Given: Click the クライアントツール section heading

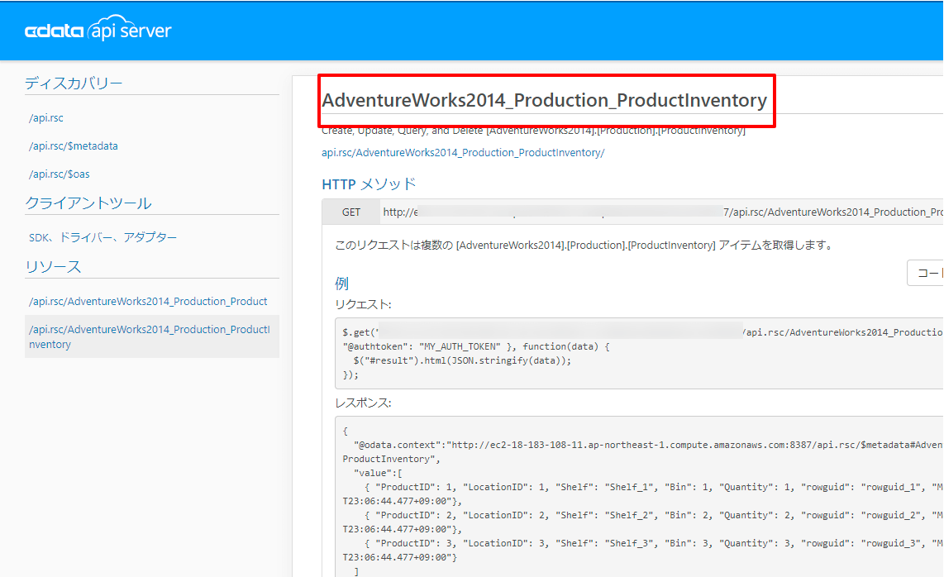Looking at the screenshot, I should [x=88, y=203].
